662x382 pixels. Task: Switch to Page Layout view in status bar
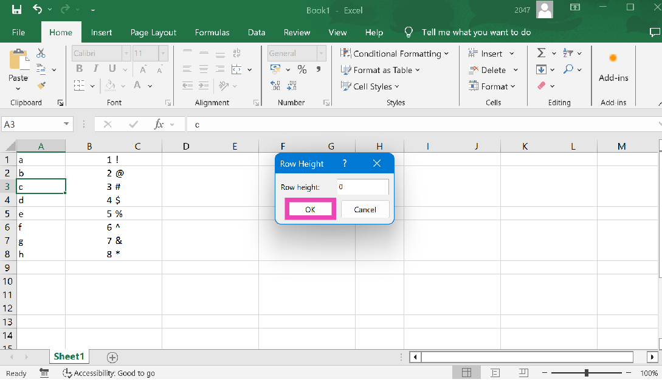[x=495, y=373]
